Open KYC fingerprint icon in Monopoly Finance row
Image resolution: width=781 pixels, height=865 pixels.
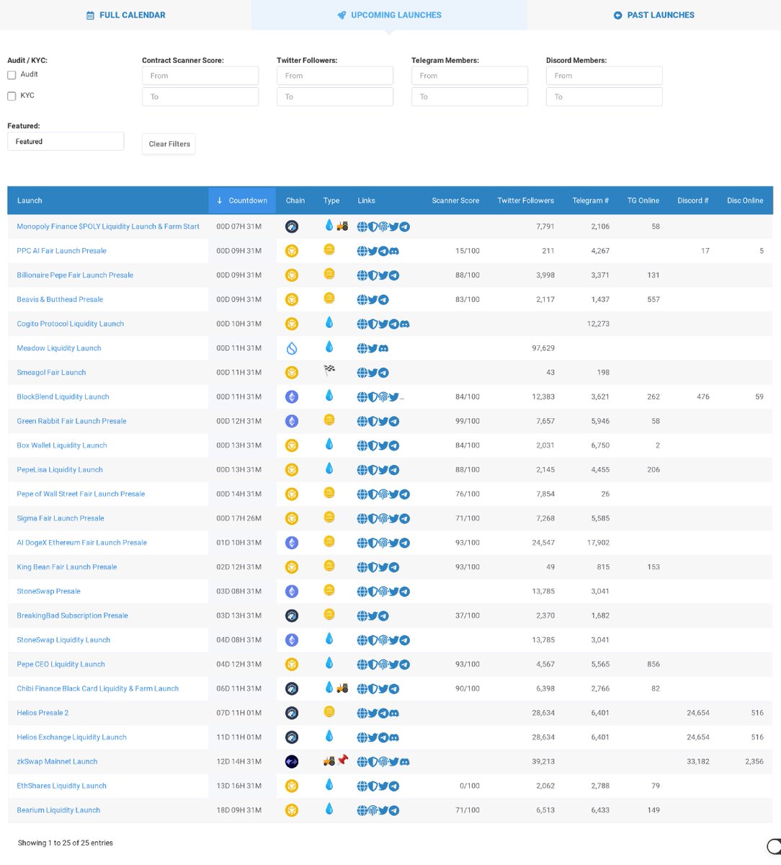click(x=383, y=226)
